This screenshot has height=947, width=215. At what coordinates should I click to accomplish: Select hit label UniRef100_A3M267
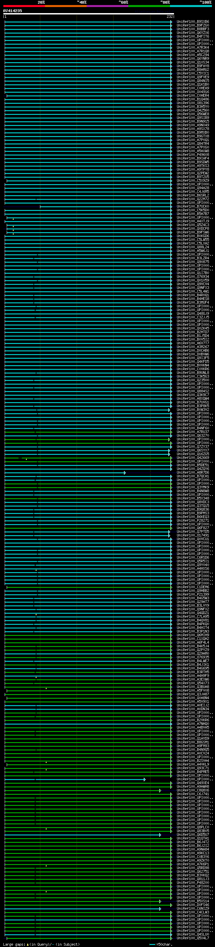(x=193, y=347)
